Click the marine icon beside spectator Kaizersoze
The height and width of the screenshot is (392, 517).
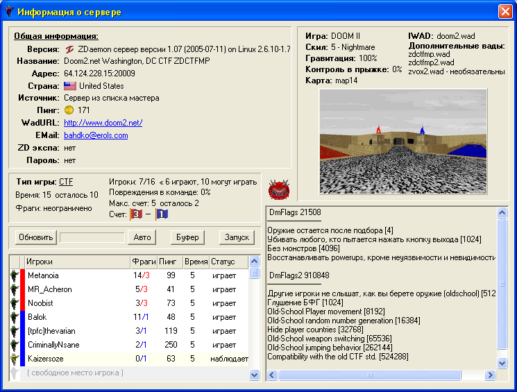[x=15, y=359]
